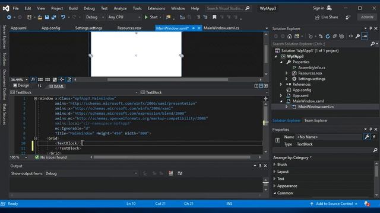Click Search Solution Explorer input field
The height and width of the screenshot is (213, 380).
321,44
